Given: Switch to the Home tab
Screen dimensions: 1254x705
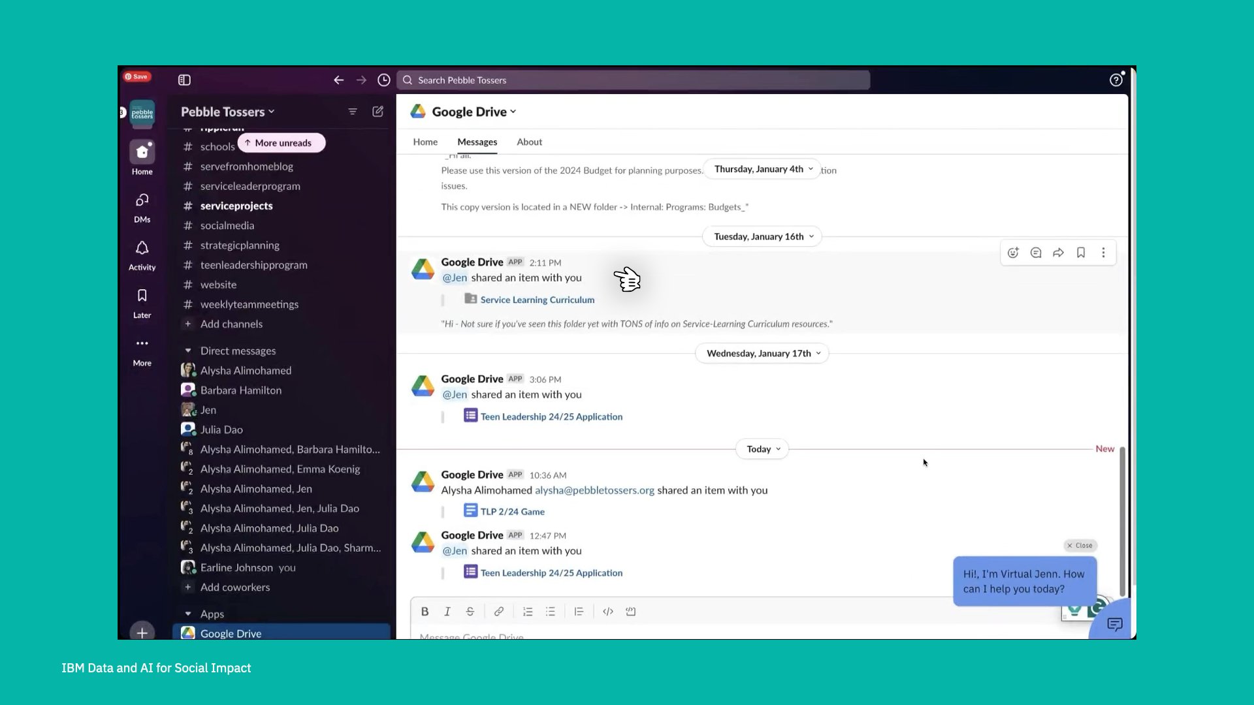Looking at the screenshot, I should click(x=425, y=142).
